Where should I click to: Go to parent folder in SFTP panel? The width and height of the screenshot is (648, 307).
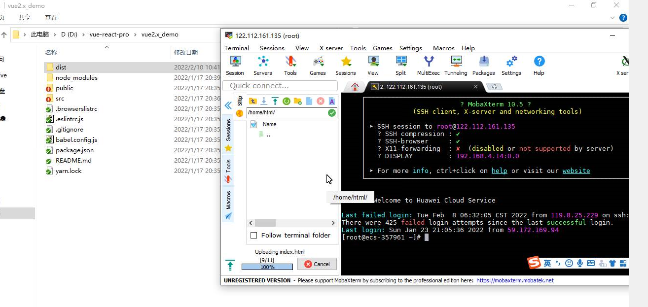pos(252,101)
